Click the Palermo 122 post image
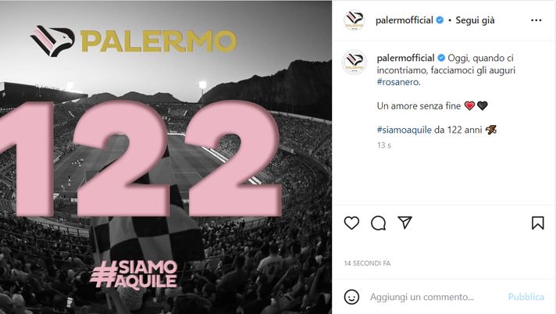The height and width of the screenshot is (314, 556). coord(166,157)
